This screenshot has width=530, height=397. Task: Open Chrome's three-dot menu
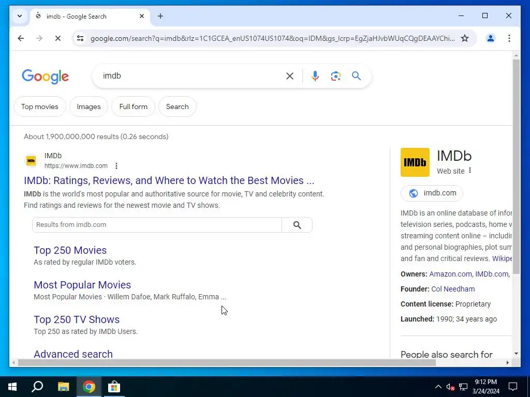(509, 38)
